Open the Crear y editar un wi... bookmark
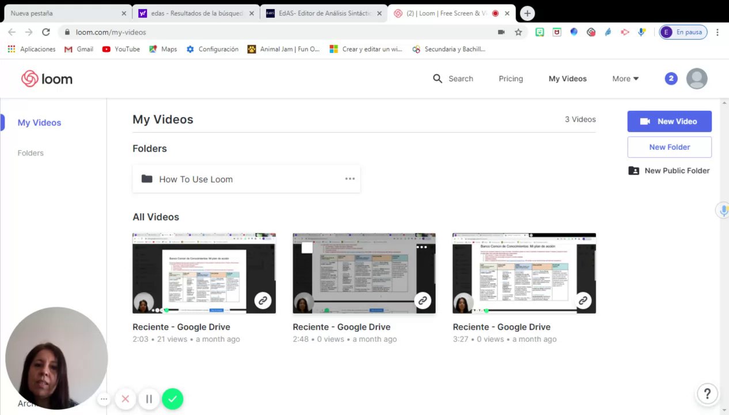This screenshot has height=415, width=729. (366, 49)
